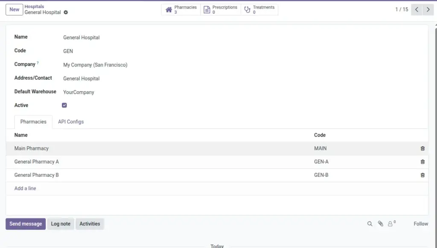Image resolution: width=437 pixels, height=248 pixels.
Task: Switch to the API Configs tab
Action: [x=71, y=121]
